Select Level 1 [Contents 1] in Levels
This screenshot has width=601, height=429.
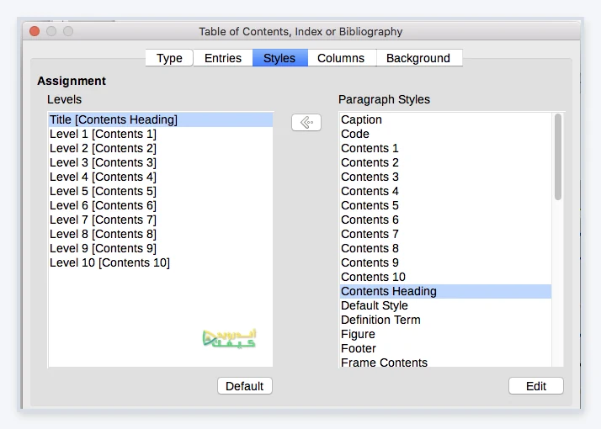[x=160, y=134]
